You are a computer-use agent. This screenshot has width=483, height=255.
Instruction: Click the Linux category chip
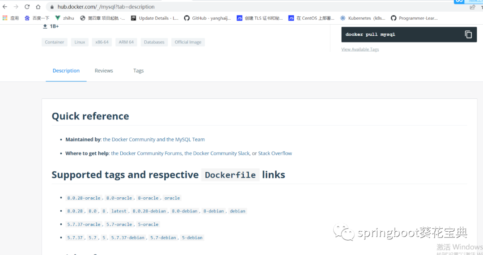pyautogui.click(x=80, y=42)
